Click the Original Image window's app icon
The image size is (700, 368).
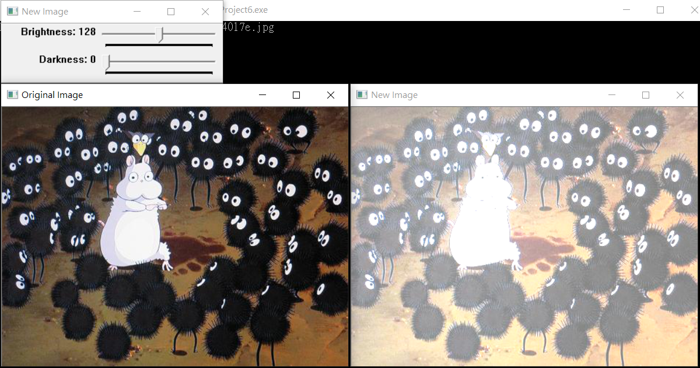coord(12,94)
